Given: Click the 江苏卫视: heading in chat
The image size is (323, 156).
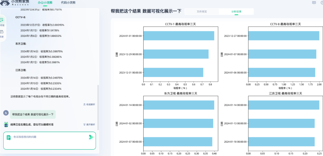Looking at the screenshot, I should coord(21,70).
